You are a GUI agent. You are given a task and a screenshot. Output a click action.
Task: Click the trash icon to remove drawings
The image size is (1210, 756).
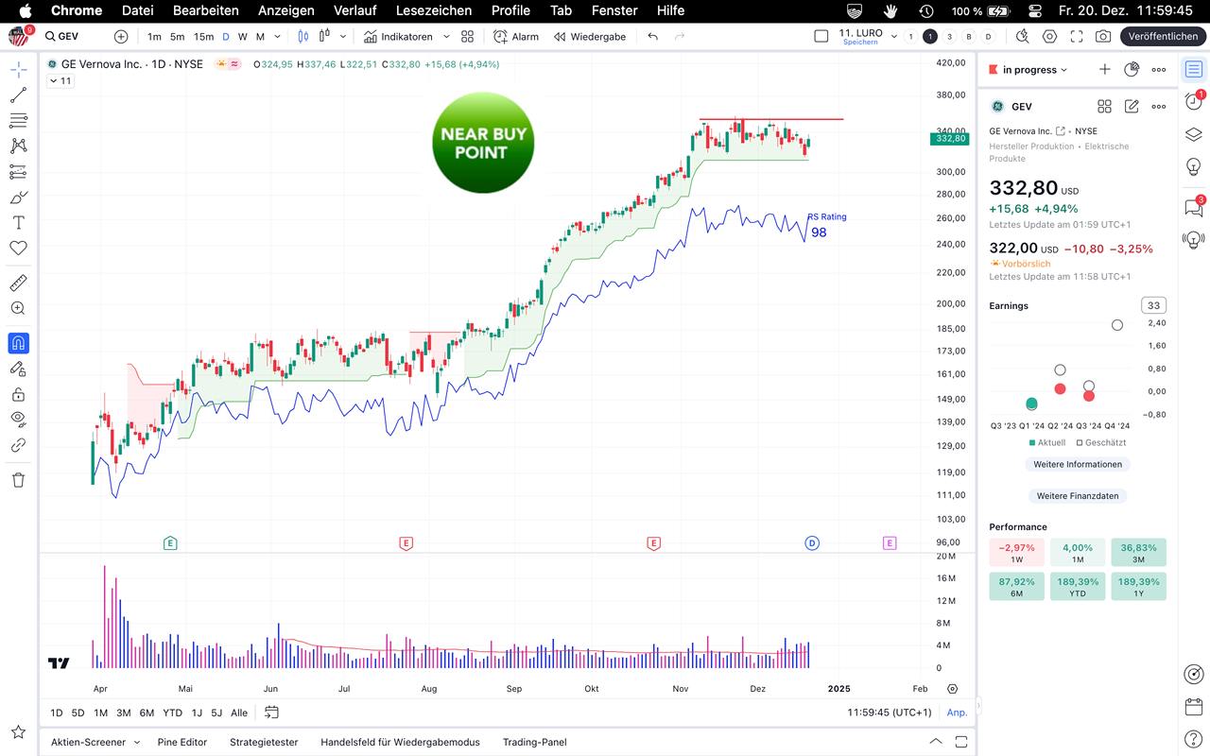coord(18,480)
